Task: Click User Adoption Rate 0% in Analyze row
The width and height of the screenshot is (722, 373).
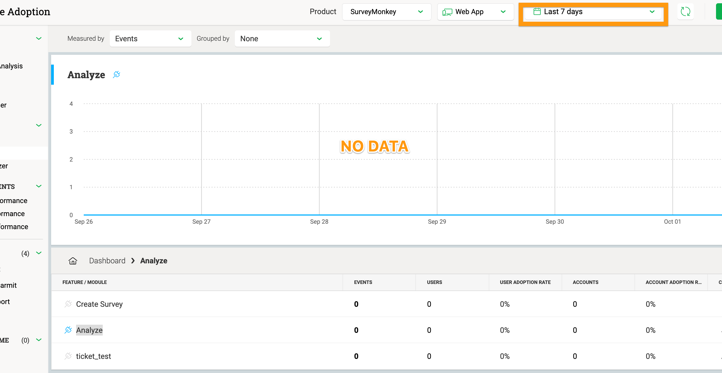Action: (x=505, y=330)
